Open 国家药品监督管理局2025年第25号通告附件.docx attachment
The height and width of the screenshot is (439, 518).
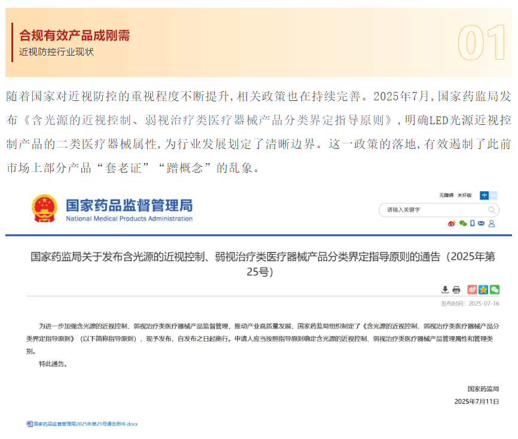86,423
